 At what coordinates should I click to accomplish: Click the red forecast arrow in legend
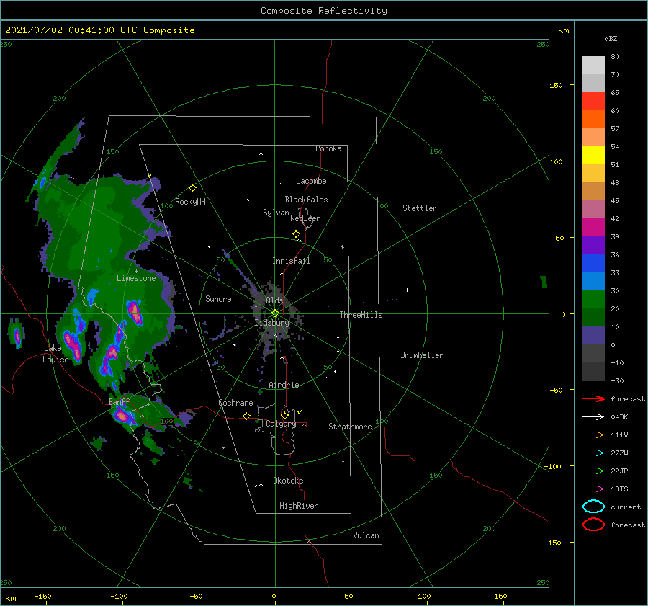click(x=593, y=398)
